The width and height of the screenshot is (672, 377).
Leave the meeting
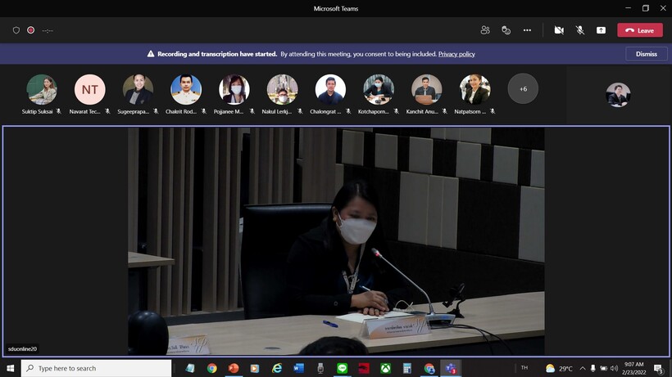tap(639, 30)
